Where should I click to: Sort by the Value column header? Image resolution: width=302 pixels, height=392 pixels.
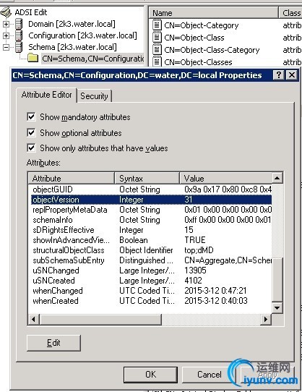pos(226,179)
